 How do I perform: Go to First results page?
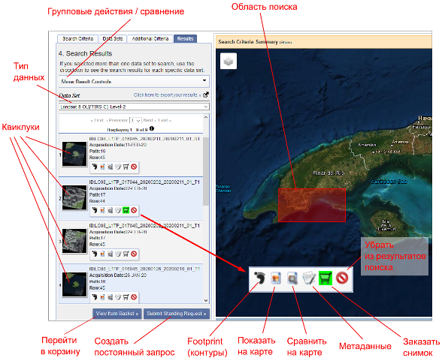[97, 120]
